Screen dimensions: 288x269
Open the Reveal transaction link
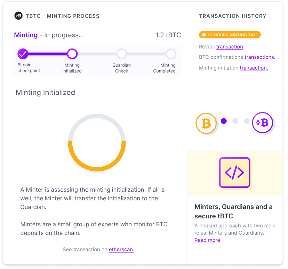tap(230, 47)
